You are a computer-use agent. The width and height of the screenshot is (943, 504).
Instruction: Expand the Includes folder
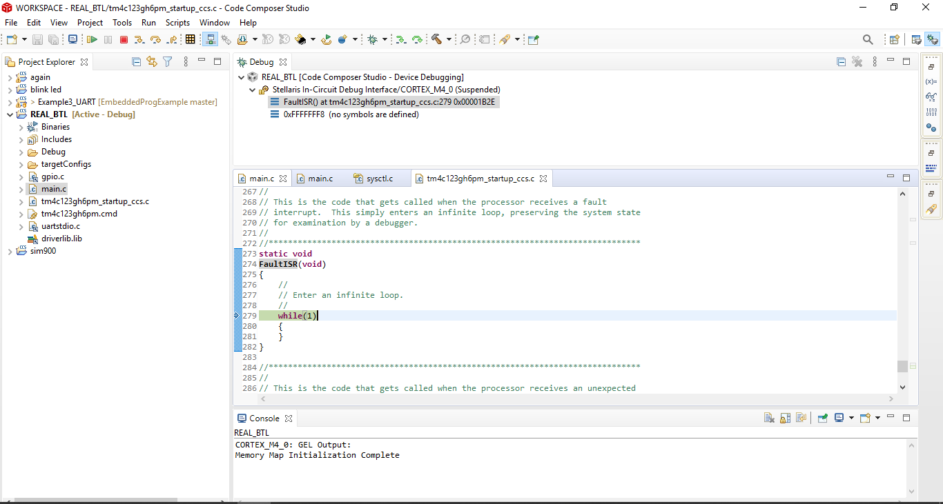pyautogui.click(x=21, y=139)
